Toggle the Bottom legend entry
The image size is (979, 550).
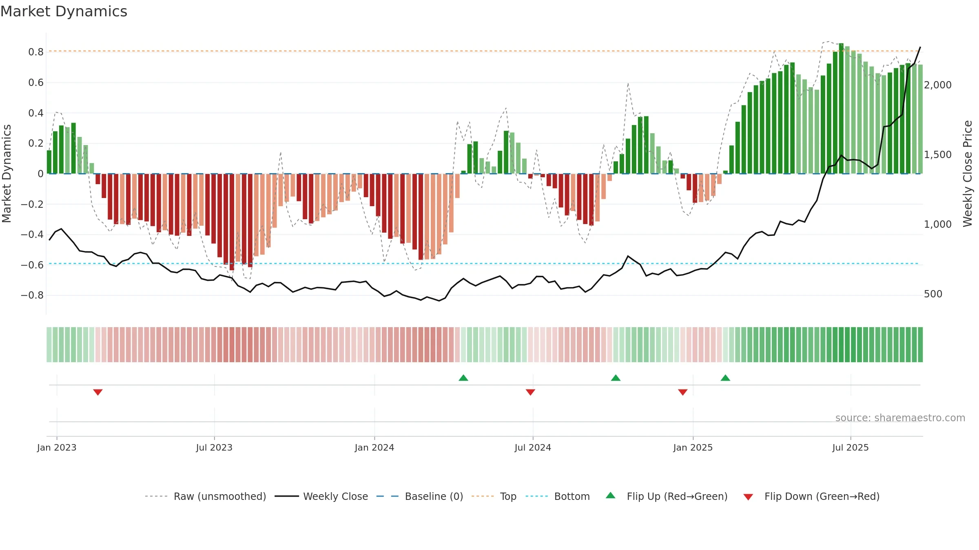(558, 496)
